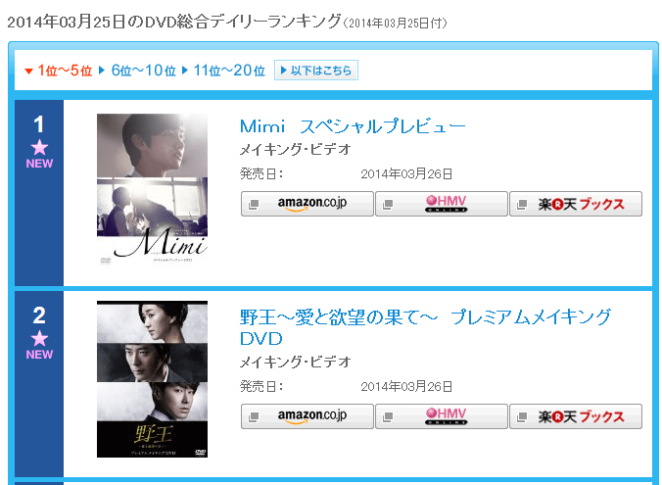662x485 pixels.
Task: Open HMV Online button for 野王 DVD
Action: pos(442,416)
